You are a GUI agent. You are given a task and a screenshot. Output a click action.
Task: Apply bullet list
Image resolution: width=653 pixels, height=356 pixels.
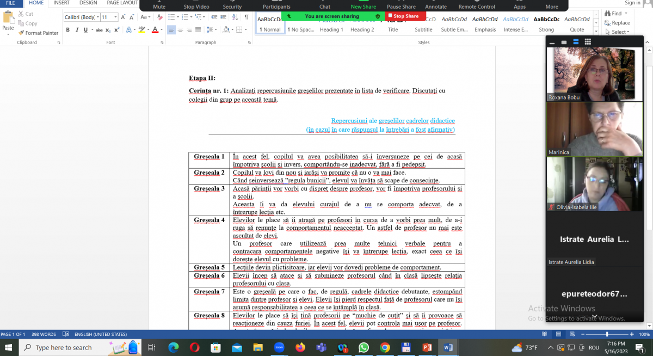pyautogui.click(x=171, y=17)
